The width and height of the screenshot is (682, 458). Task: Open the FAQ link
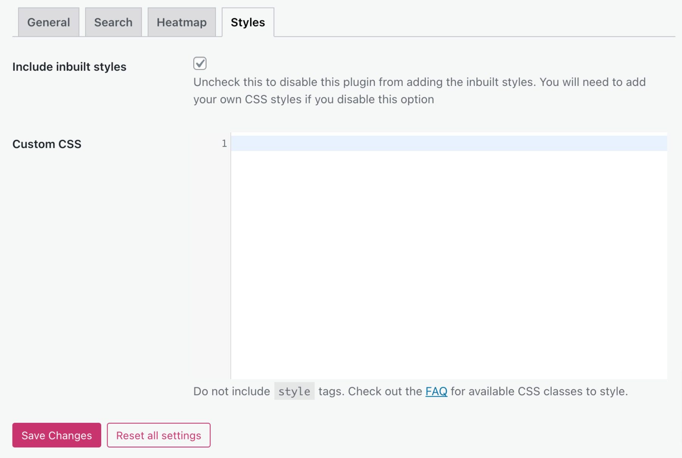point(436,391)
